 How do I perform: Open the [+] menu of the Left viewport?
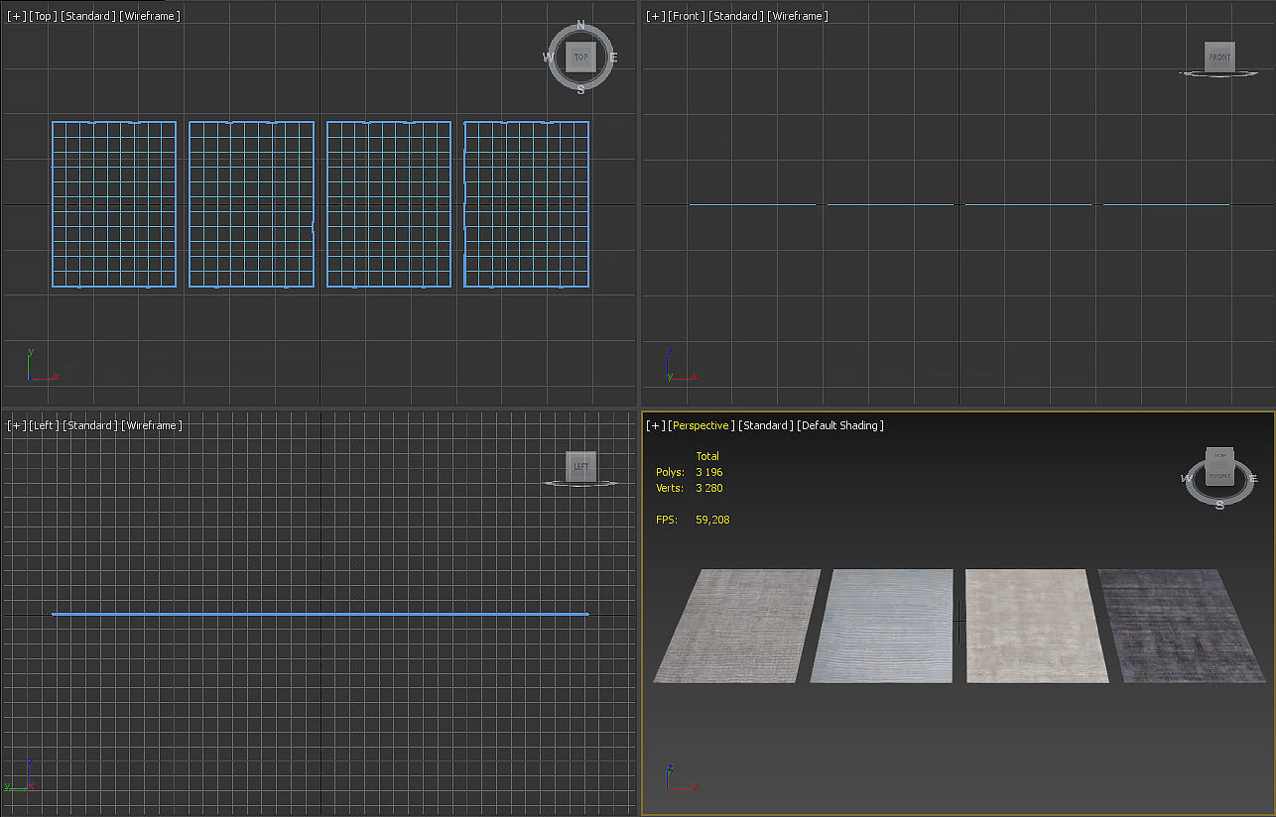(17, 425)
